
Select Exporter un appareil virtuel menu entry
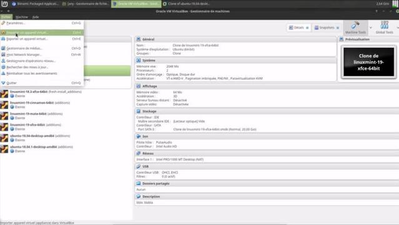coord(42,39)
